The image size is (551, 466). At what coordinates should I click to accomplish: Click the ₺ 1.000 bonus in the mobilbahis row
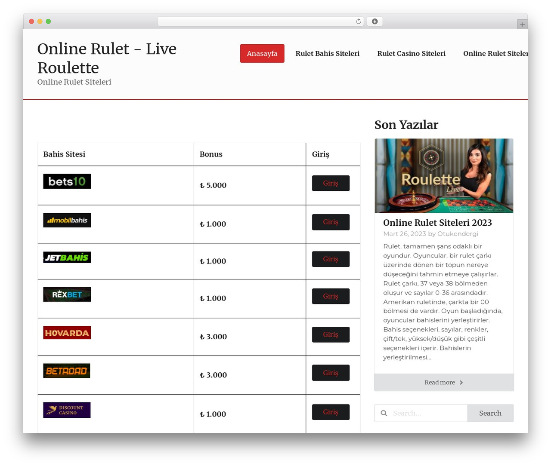213,224
